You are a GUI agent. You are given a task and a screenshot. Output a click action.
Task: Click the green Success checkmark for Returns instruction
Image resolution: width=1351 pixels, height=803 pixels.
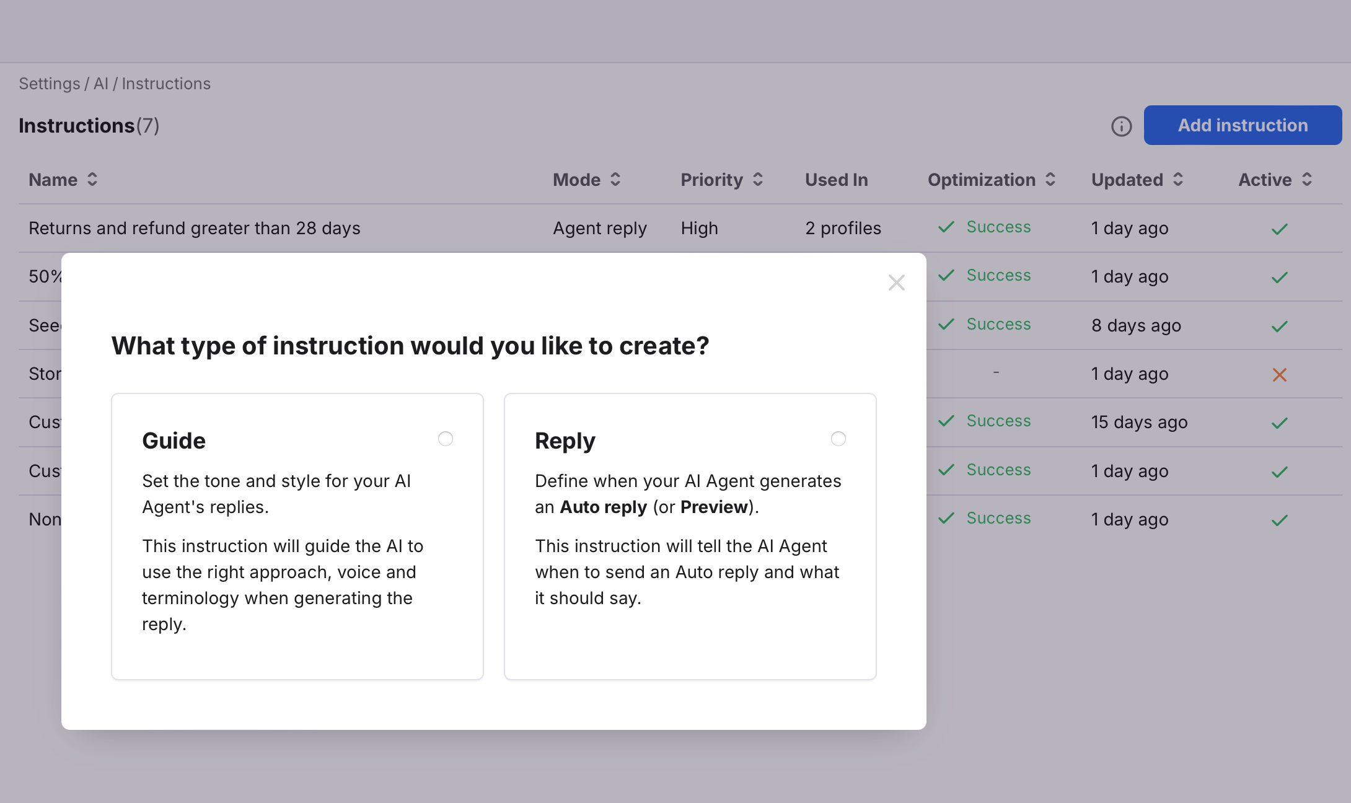946,227
